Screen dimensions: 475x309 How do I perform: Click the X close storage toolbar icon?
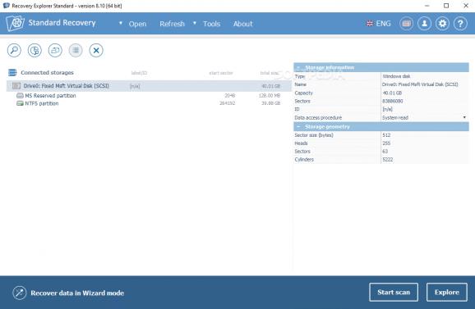coord(96,50)
